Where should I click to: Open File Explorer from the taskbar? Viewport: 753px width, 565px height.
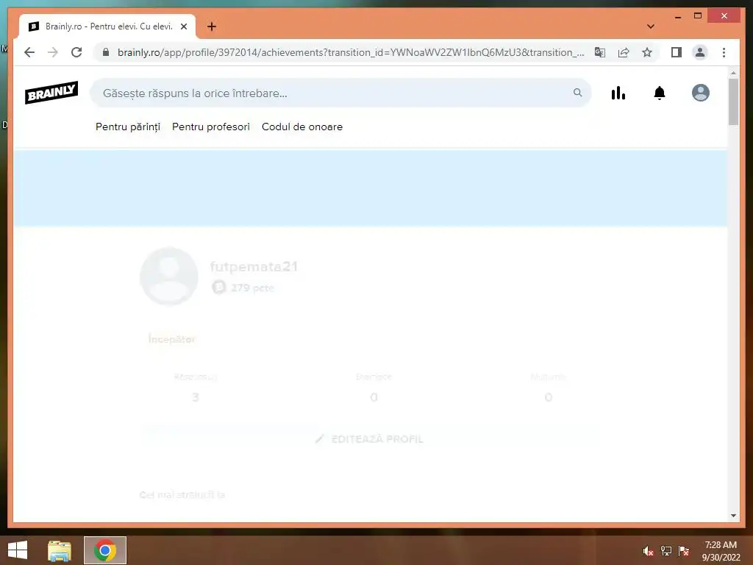[60, 550]
